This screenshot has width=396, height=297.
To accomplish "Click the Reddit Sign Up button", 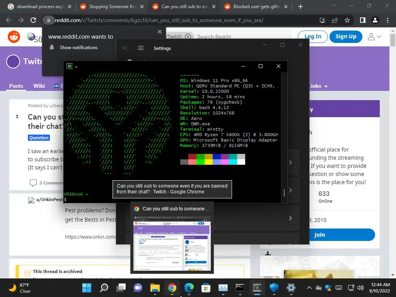I will click(x=345, y=37).
